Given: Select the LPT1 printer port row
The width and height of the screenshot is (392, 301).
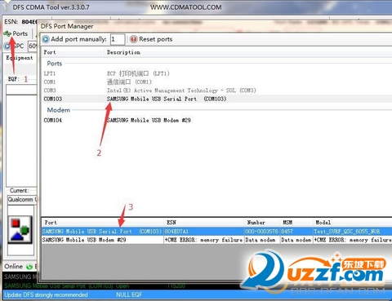Looking at the screenshot, I should 216,73.
